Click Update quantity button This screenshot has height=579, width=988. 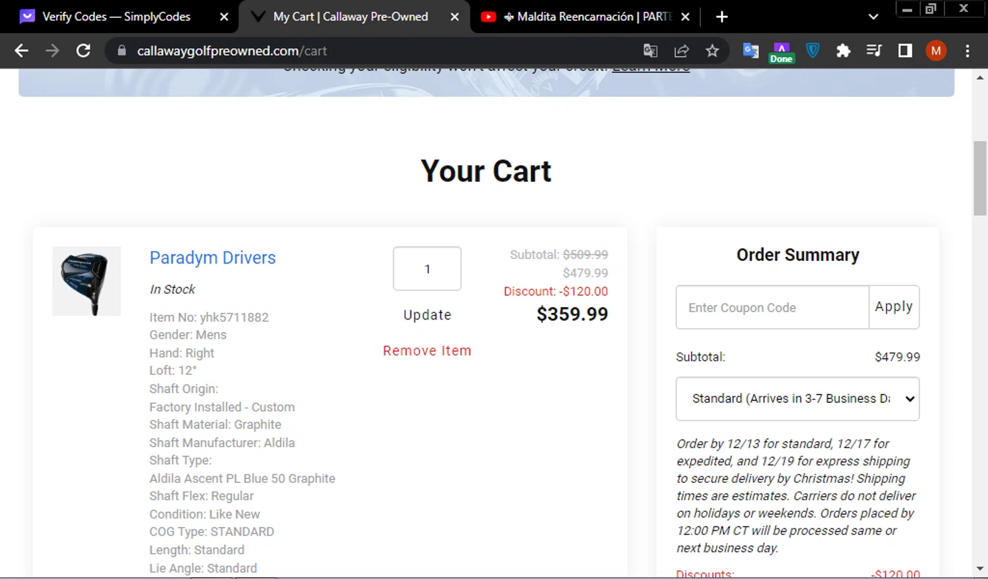[427, 315]
